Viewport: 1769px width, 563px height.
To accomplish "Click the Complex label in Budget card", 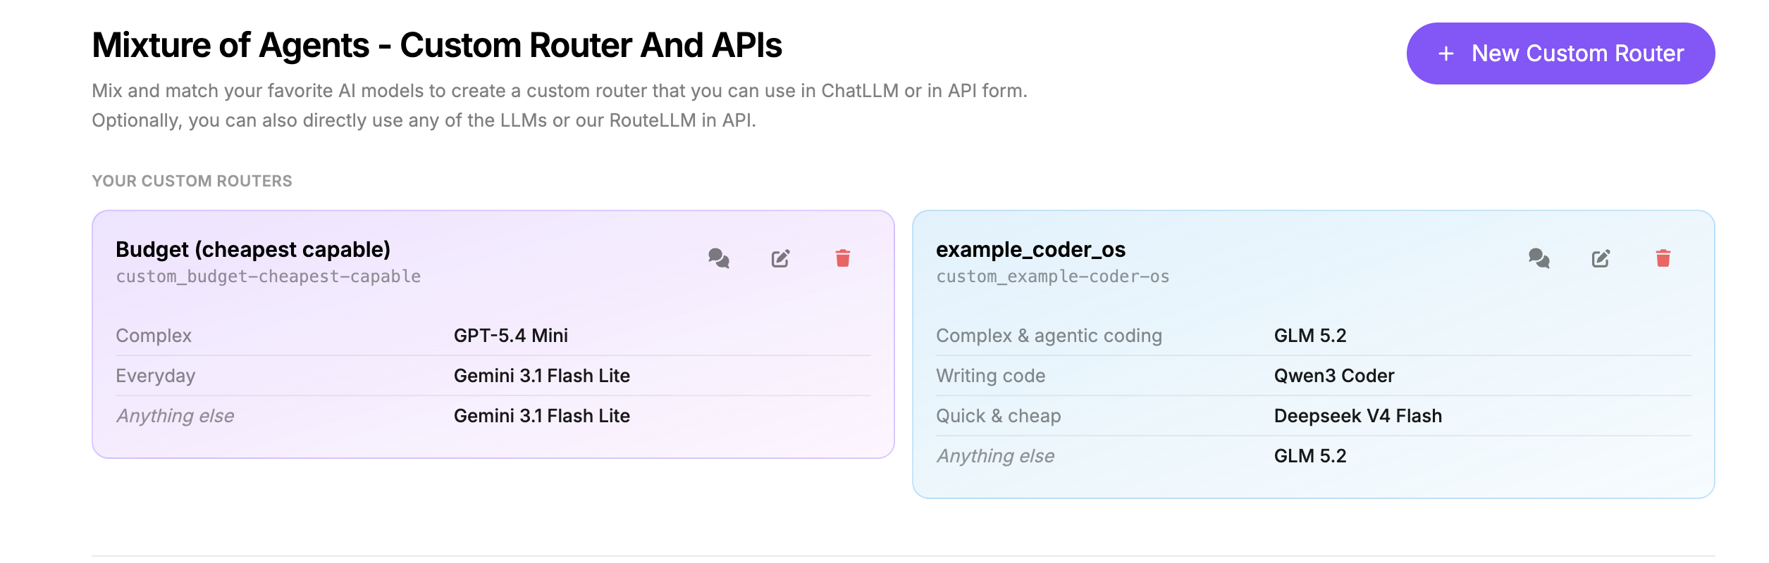I will (154, 336).
